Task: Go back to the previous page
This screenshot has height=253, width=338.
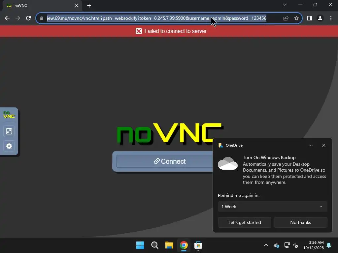Action: [x=7, y=18]
